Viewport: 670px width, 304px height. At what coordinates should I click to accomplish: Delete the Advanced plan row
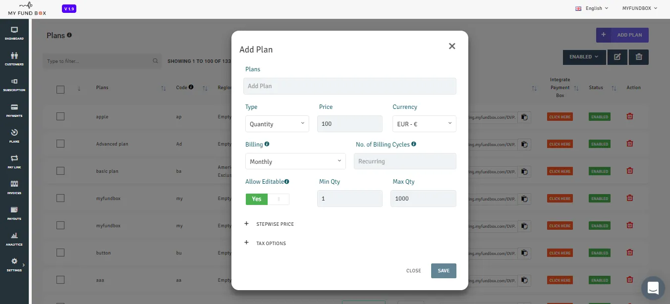[x=630, y=144]
